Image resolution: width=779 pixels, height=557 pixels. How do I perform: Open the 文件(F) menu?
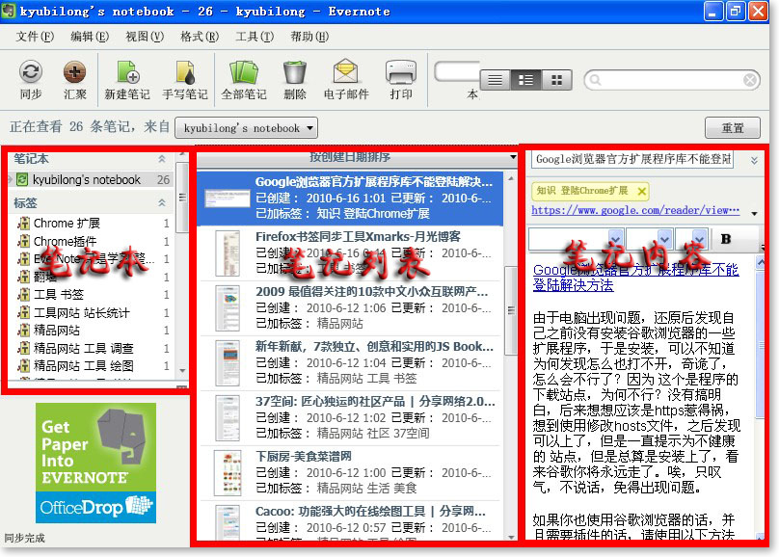[35, 37]
